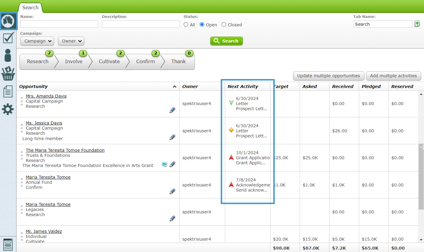Open The Maria Teresita Tomoe Foundation link

click(65, 150)
